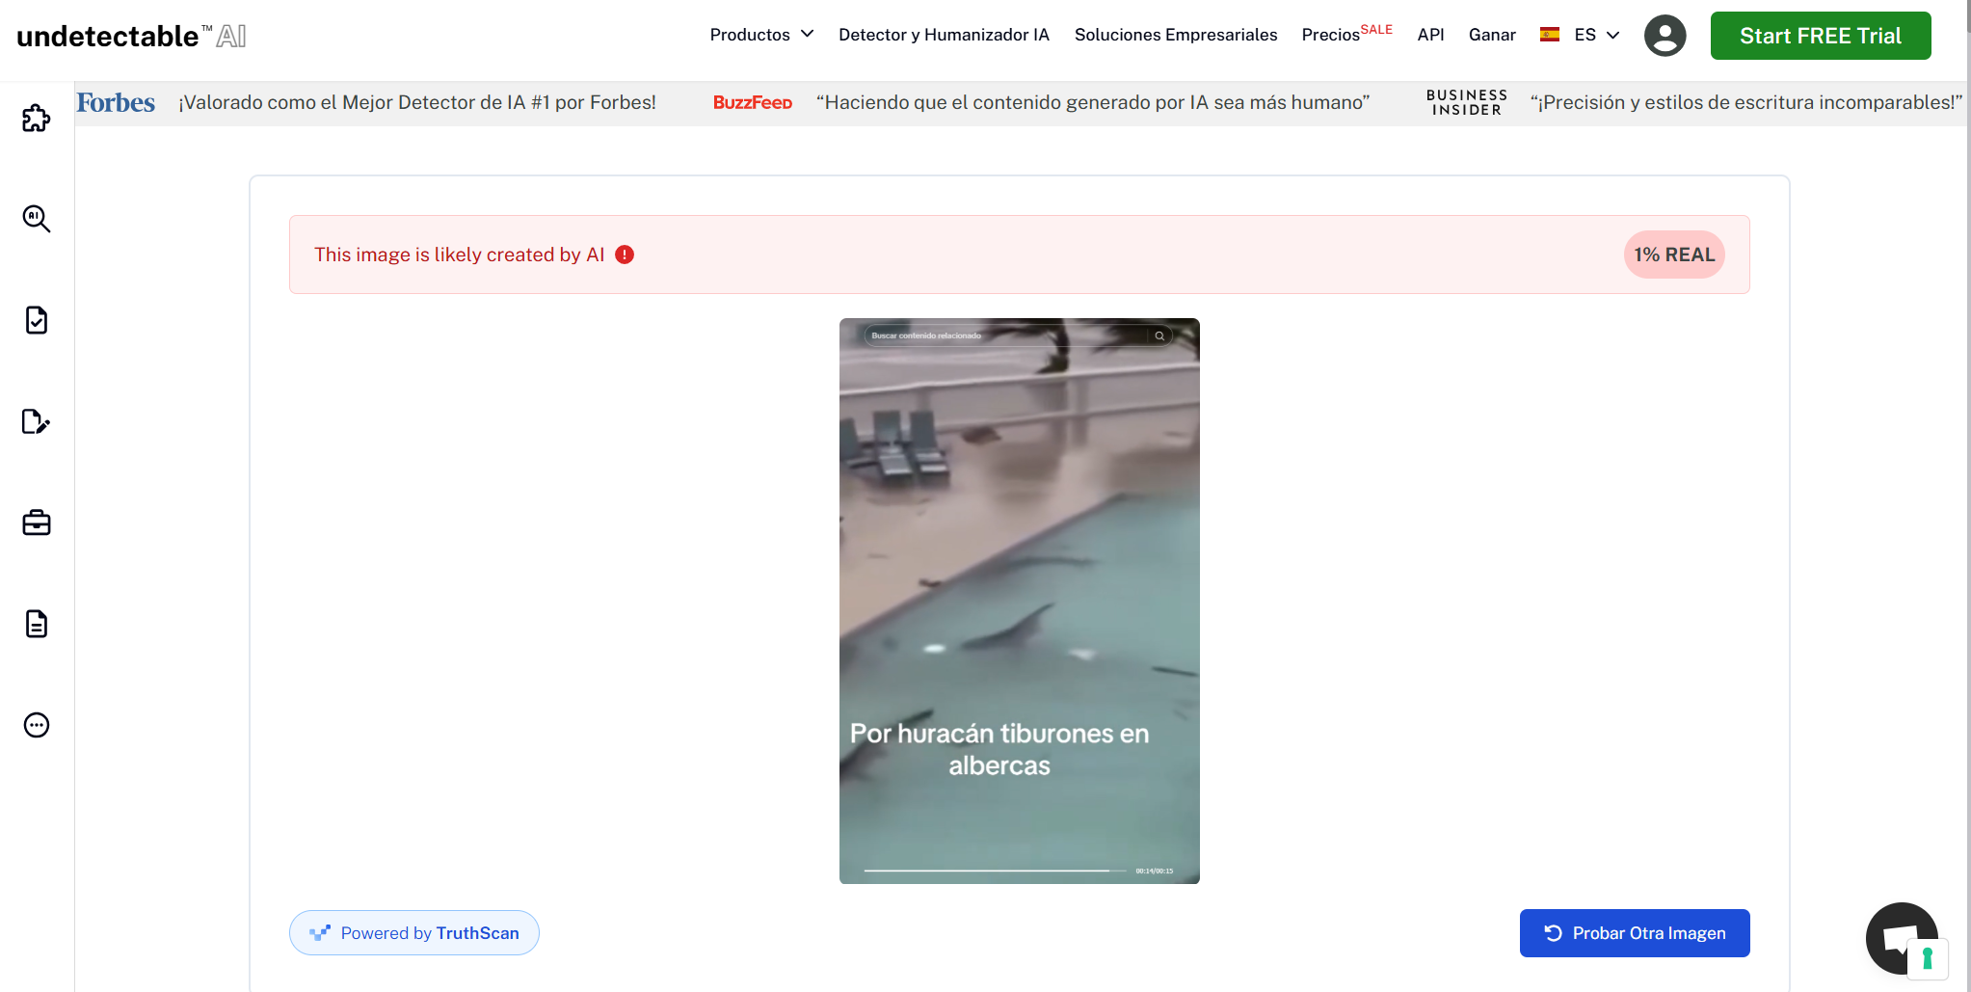Go to Detector y Humanizador IA
Image resolution: width=1971 pixels, height=992 pixels.
coord(944,35)
